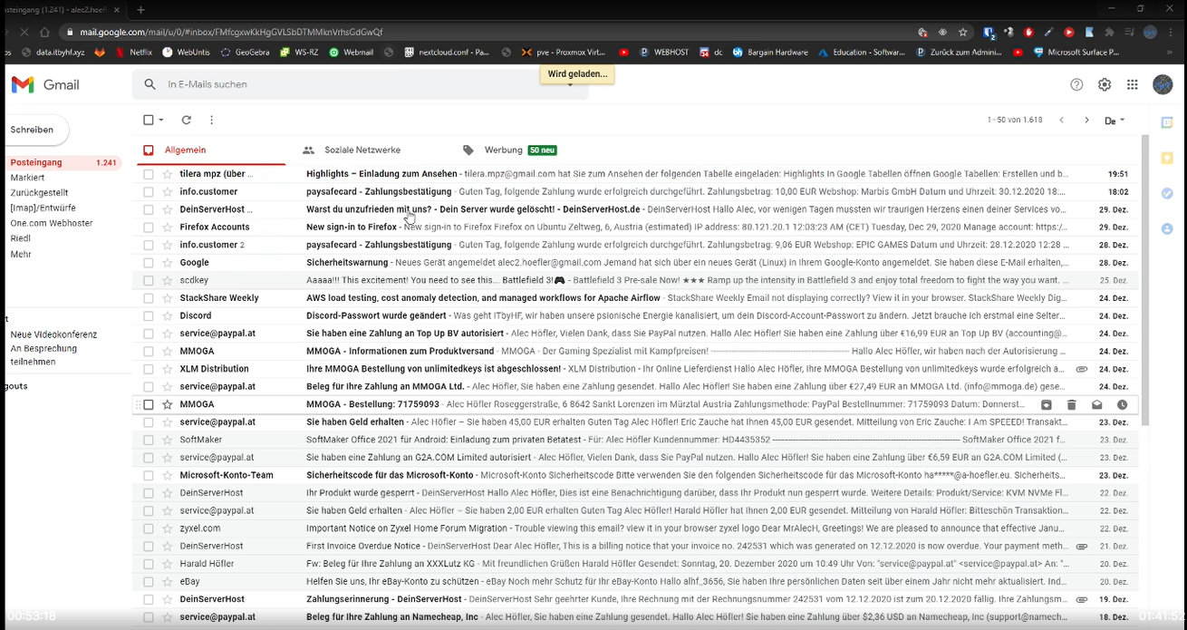Refresh the inbox list
Screen dimensions: 1187x630
click(x=187, y=120)
